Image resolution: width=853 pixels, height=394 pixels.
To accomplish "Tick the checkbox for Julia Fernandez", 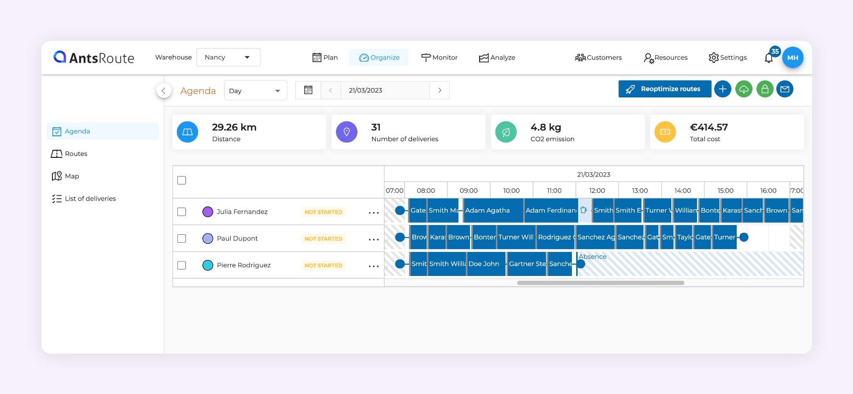I will point(182,212).
